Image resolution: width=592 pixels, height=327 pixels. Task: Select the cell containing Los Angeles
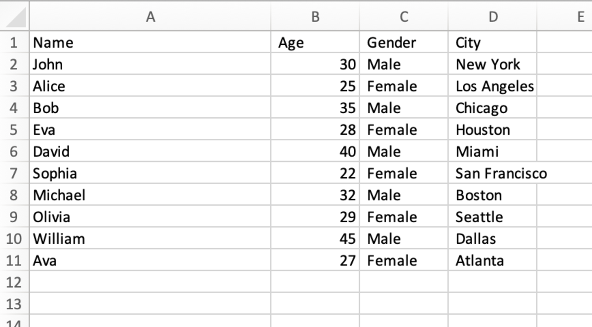click(494, 86)
